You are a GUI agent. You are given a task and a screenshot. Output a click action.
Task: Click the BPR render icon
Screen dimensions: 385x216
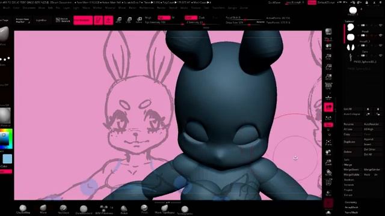click(328, 32)
